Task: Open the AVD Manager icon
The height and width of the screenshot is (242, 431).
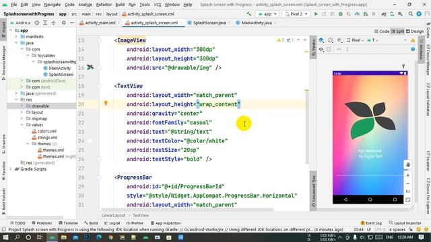Action: click(392, 13)
